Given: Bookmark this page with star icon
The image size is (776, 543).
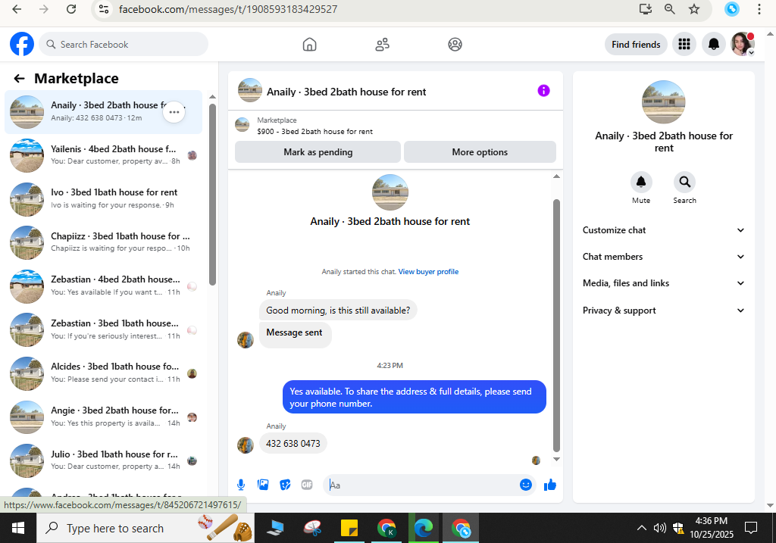Looking at the screenshot, I should [x=694, y=9].
